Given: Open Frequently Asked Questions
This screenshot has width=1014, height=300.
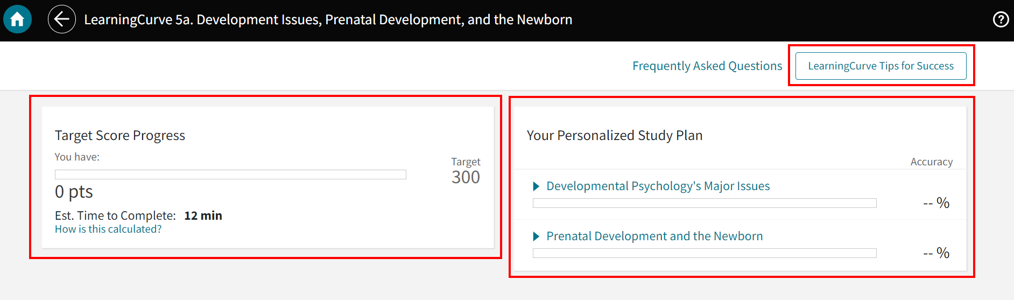Looking at the screenshot, I should pyautogui.click(x=707, y=66).
